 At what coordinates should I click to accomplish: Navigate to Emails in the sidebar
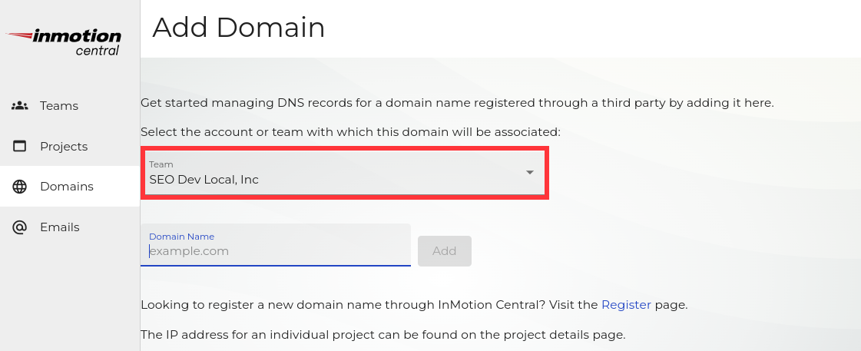[60, 227]
